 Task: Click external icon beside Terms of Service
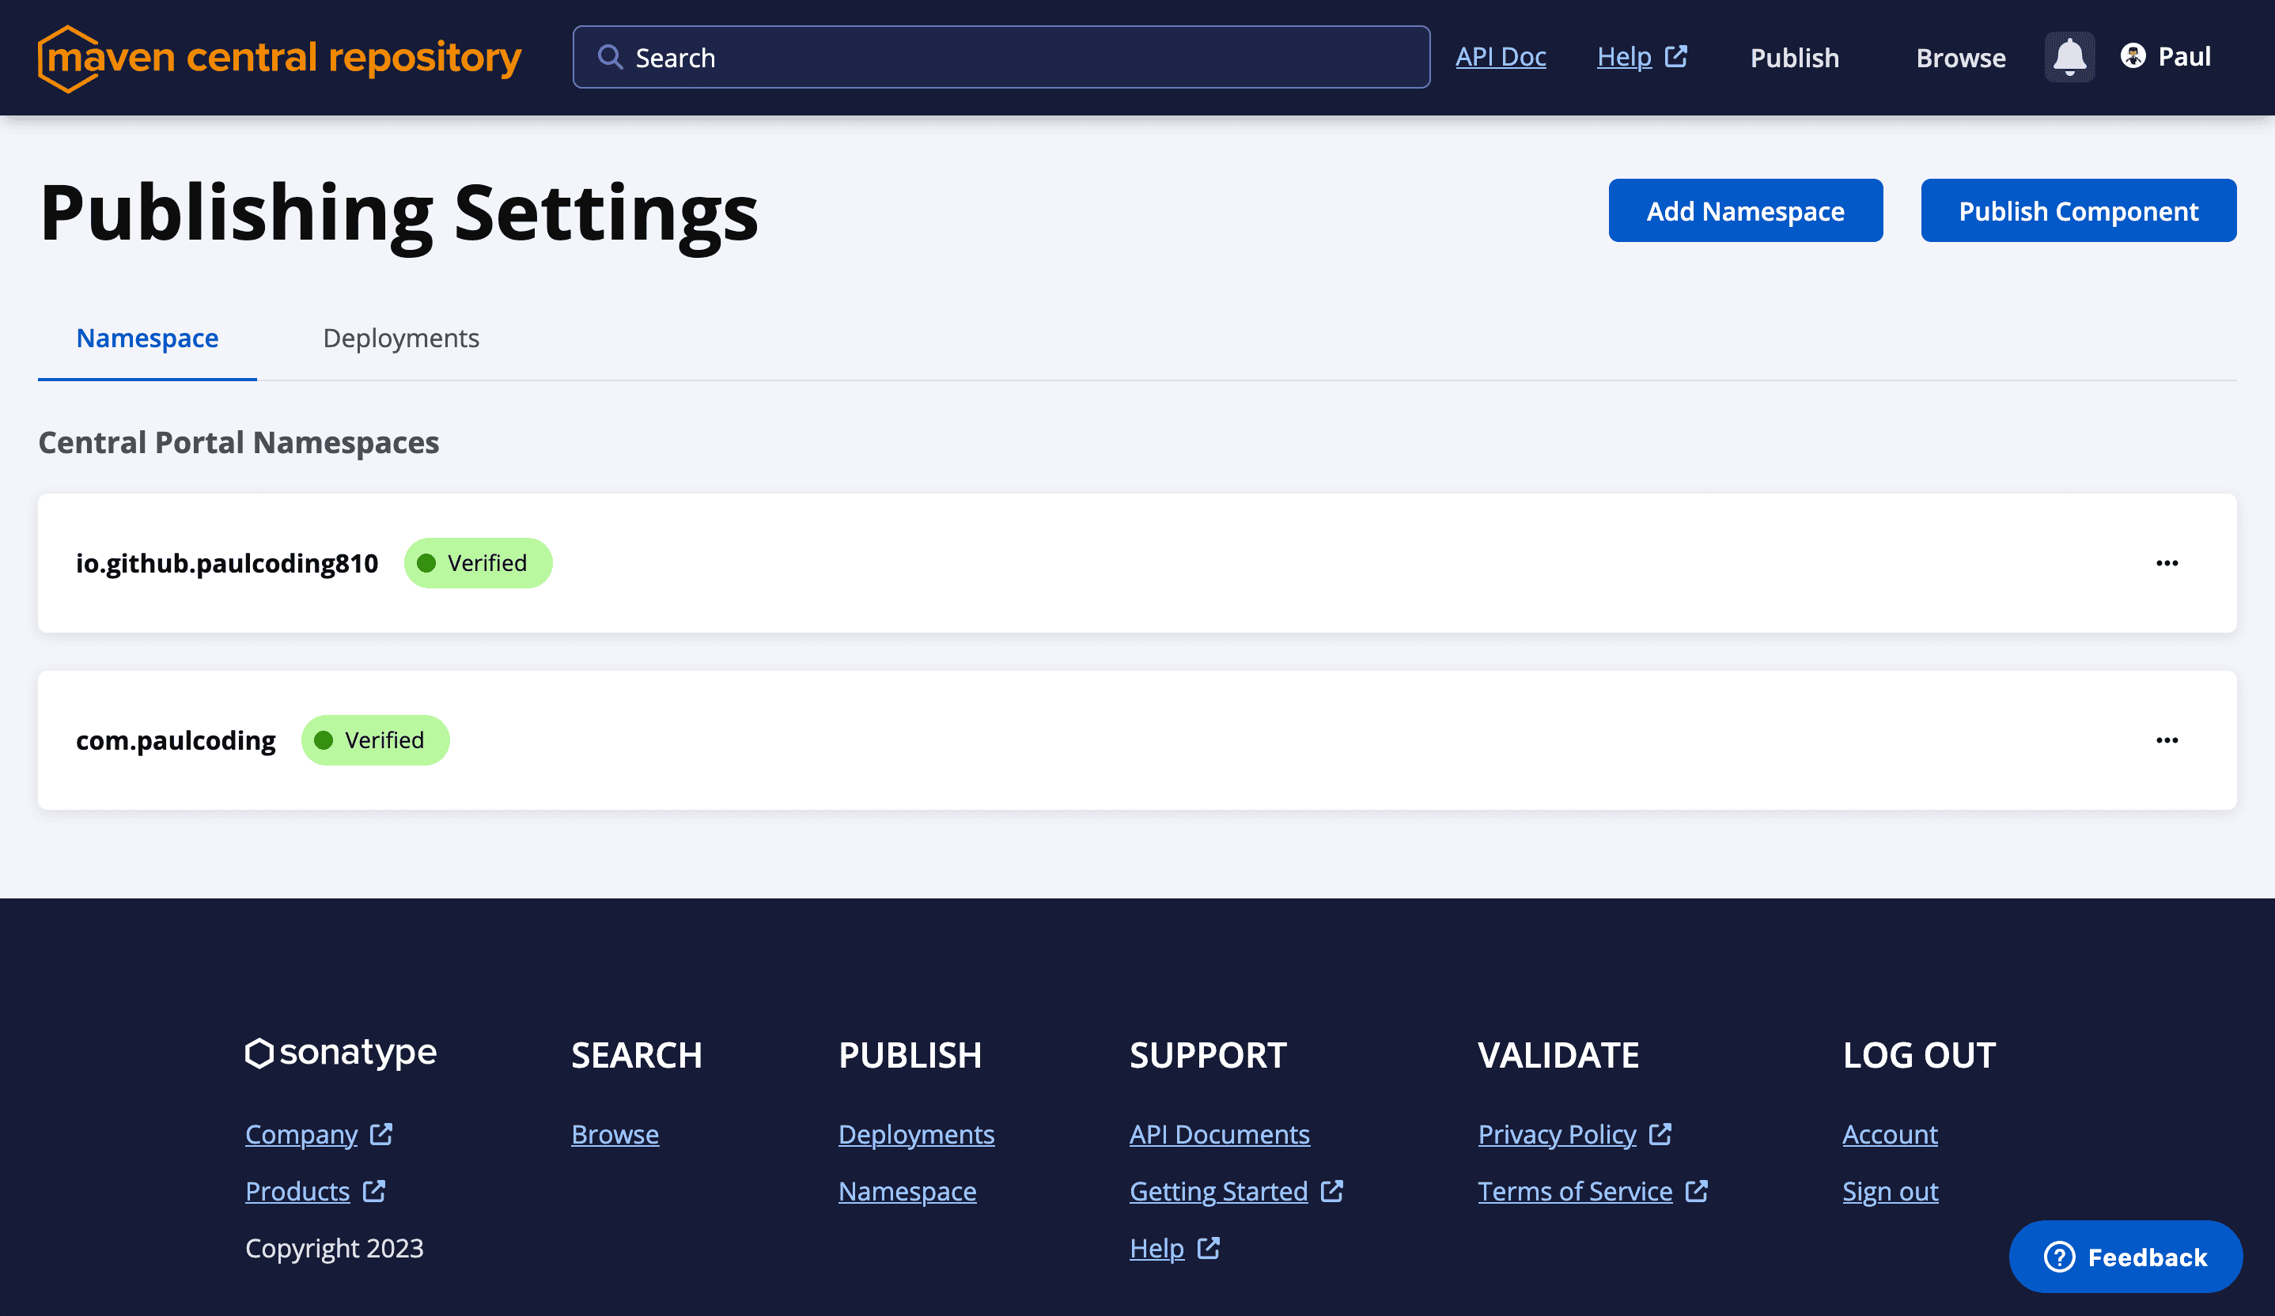1696,1190
